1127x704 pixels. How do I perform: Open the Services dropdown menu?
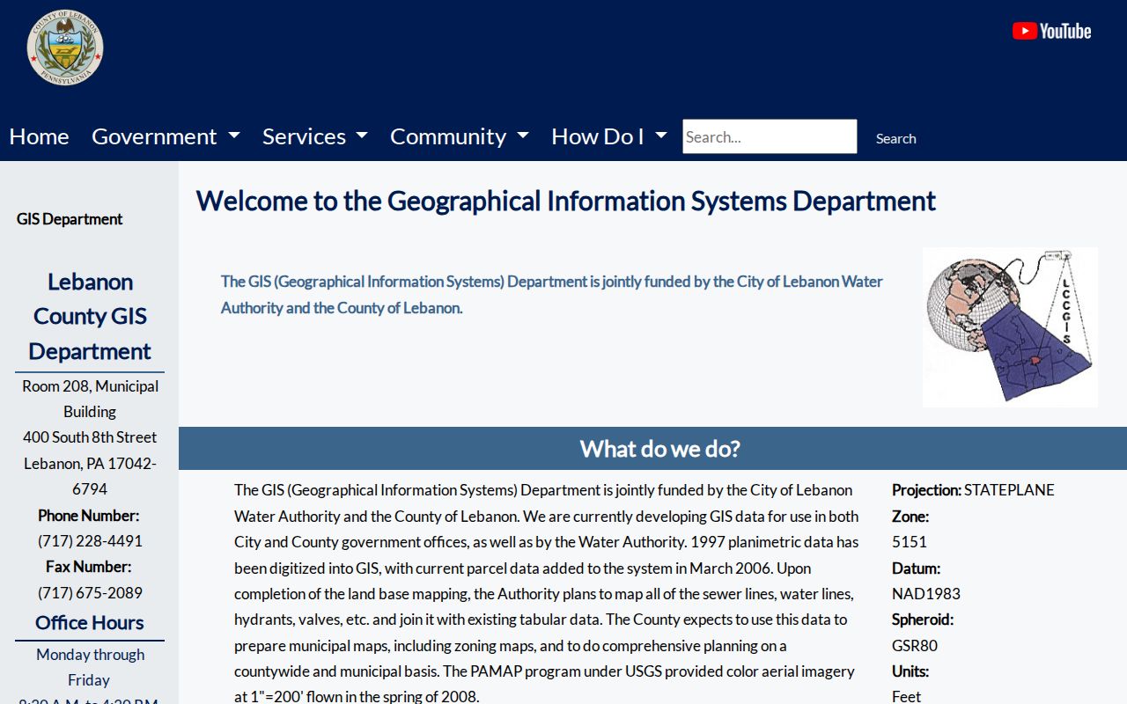[x=314, y=136]
